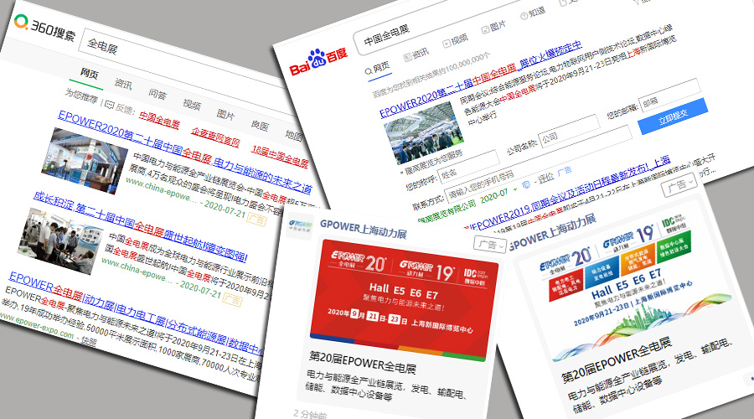Switch to Baidu 图片 tab
Viewport: 754px width, 419px height.
493,27
